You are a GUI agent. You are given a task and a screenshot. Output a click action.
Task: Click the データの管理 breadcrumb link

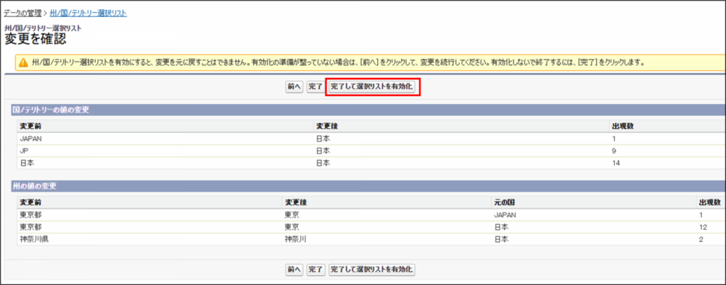tap(23, 13)
